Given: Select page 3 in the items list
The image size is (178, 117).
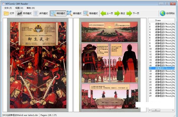Looking at the screenshot, I should (162, 29).
